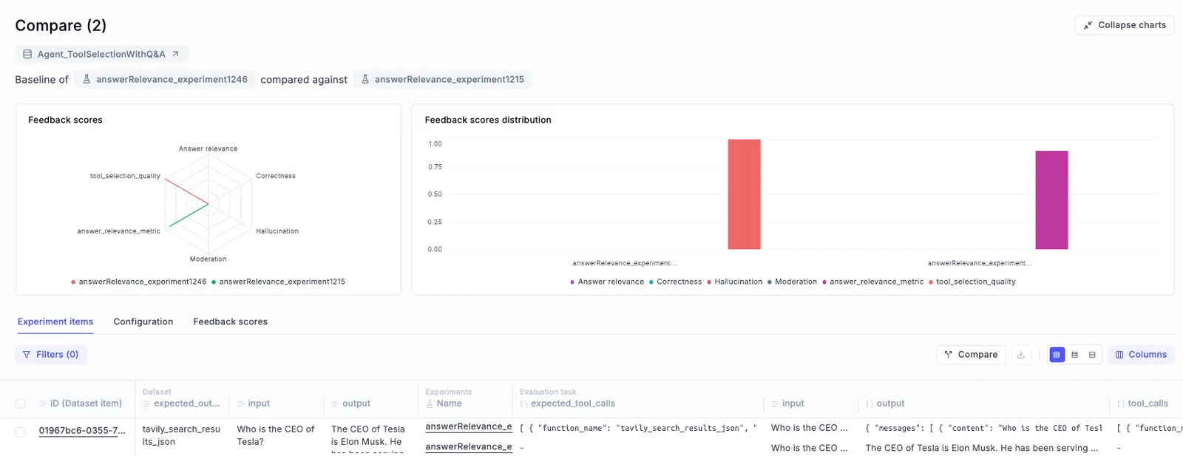
Task: Click the tool_selection_quality radar axis label
Action: pos(125,176)
